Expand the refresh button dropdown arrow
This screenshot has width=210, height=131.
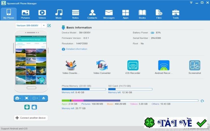click(x=37, y=98)
